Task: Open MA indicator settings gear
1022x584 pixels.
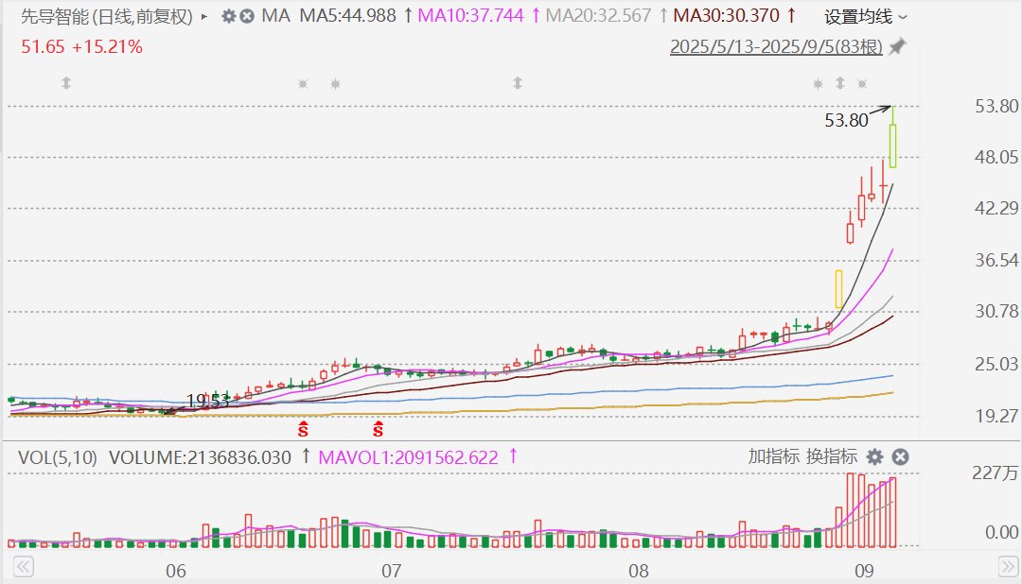Action: [x=229, y=16]
